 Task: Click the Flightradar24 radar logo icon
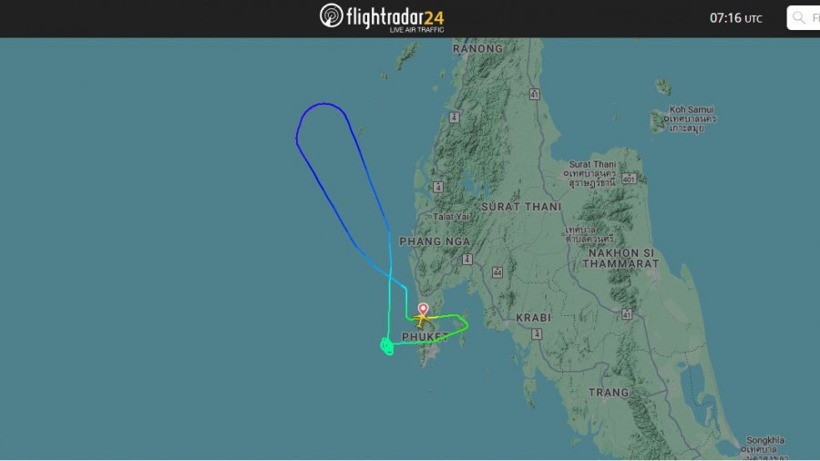pyautogui.click(x=331, y=15)
